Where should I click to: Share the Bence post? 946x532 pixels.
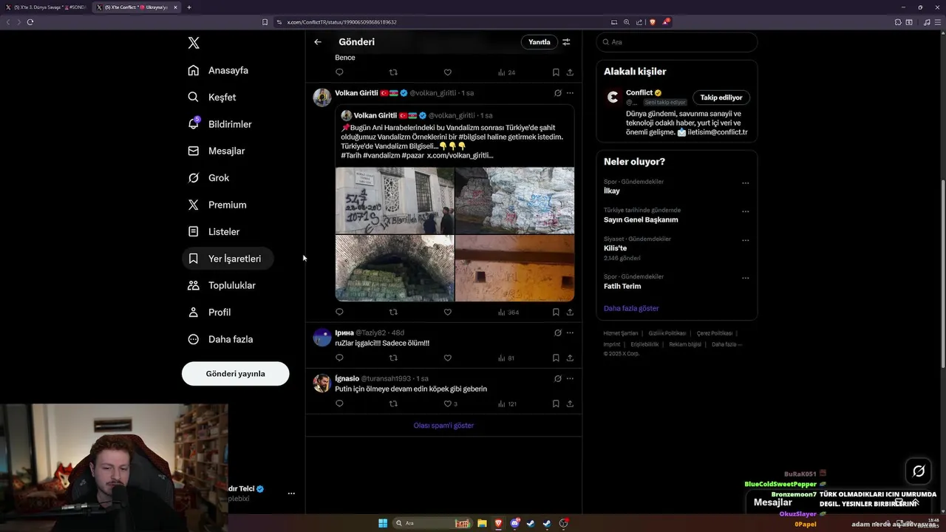tap(570, 72)
